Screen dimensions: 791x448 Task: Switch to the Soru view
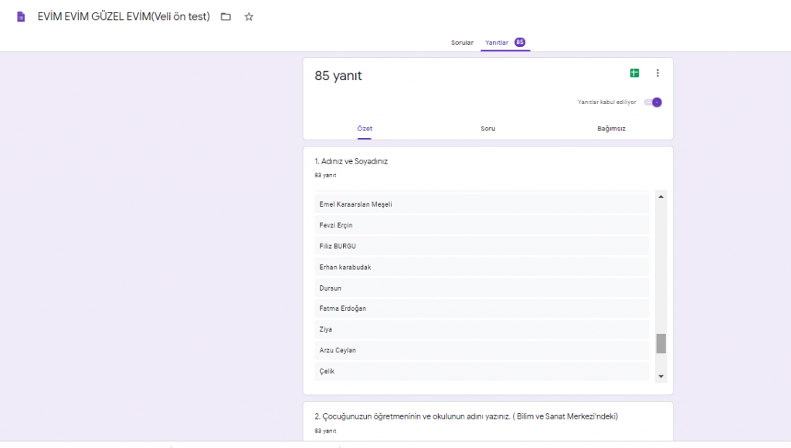[487, 129]
